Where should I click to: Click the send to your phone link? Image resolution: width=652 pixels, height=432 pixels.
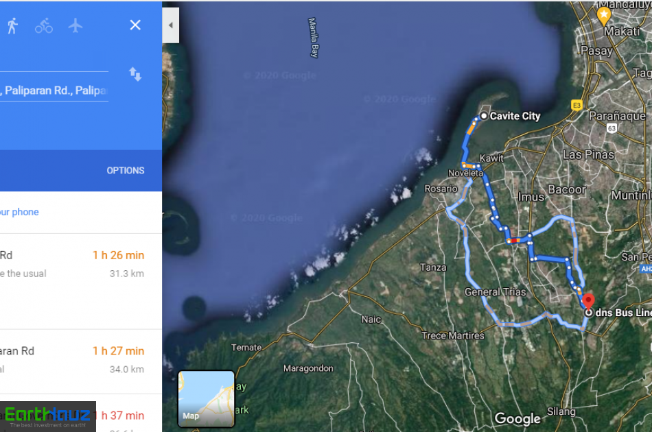point(19,212)
